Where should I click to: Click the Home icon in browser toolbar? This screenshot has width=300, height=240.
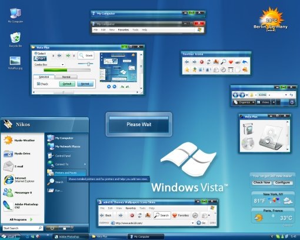tap(148, 215)
